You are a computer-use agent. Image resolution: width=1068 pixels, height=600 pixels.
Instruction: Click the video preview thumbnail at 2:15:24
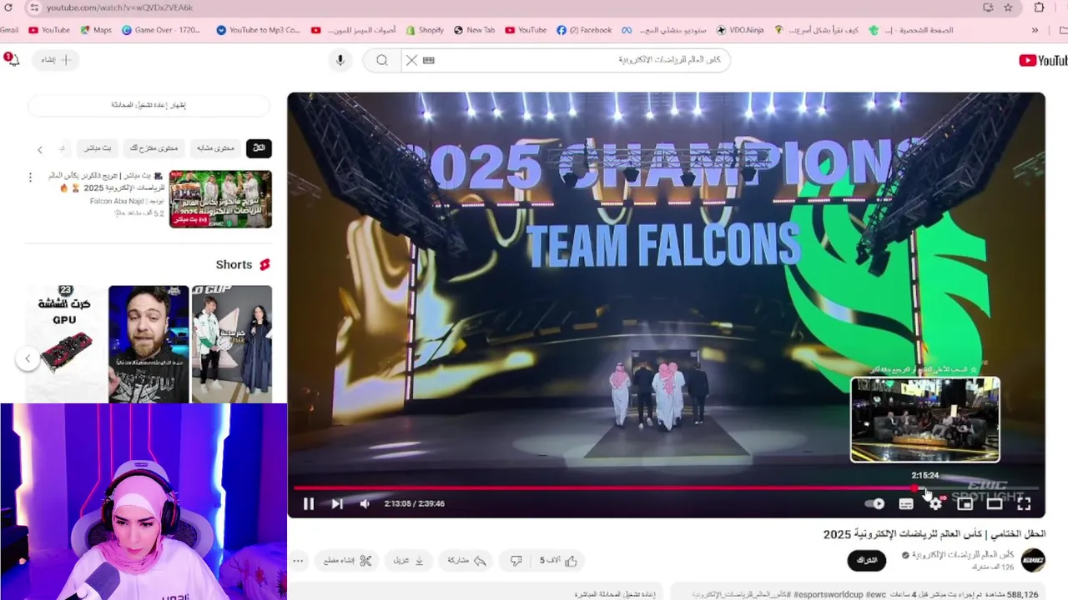click(x=924, y=419)
